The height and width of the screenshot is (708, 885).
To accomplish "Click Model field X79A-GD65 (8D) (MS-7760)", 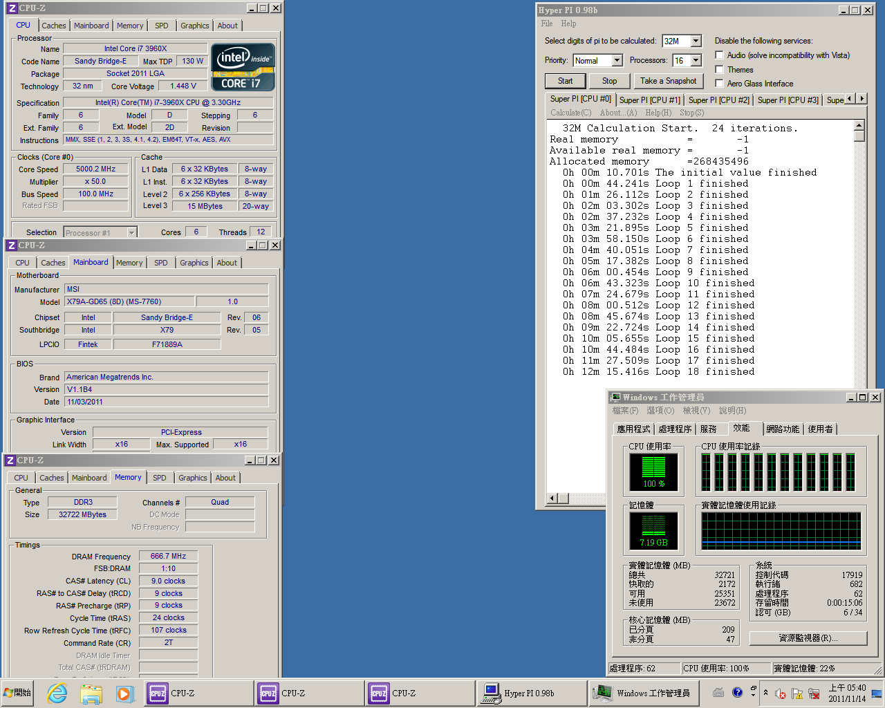I will tap(129, 301).
